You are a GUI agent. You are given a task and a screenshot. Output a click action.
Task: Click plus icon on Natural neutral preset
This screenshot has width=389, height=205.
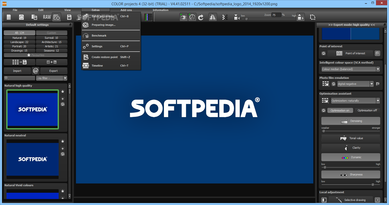pos(63,148)
